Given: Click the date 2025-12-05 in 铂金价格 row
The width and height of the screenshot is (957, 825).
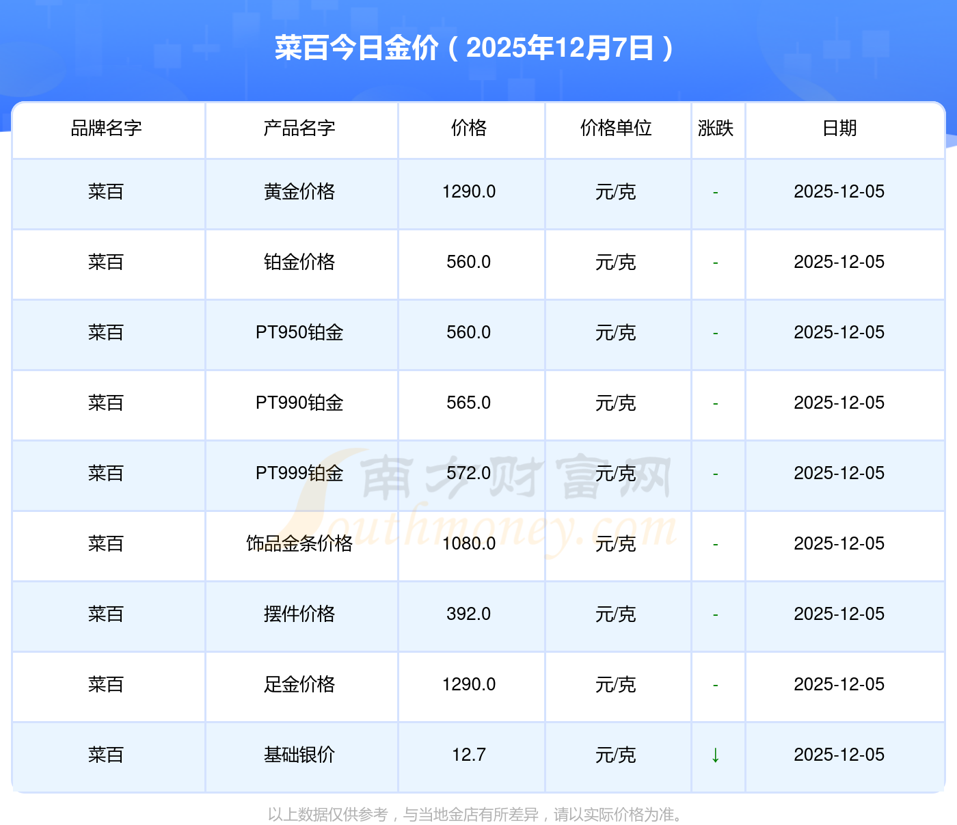Looking at the screenshot, I should click(x=839, y=262).
